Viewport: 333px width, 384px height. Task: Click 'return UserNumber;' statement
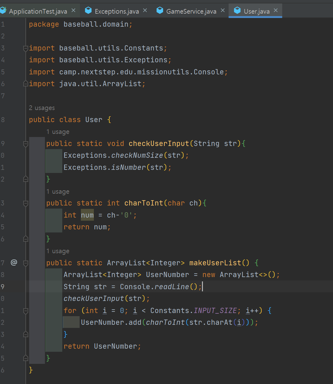tap(102, 346)
